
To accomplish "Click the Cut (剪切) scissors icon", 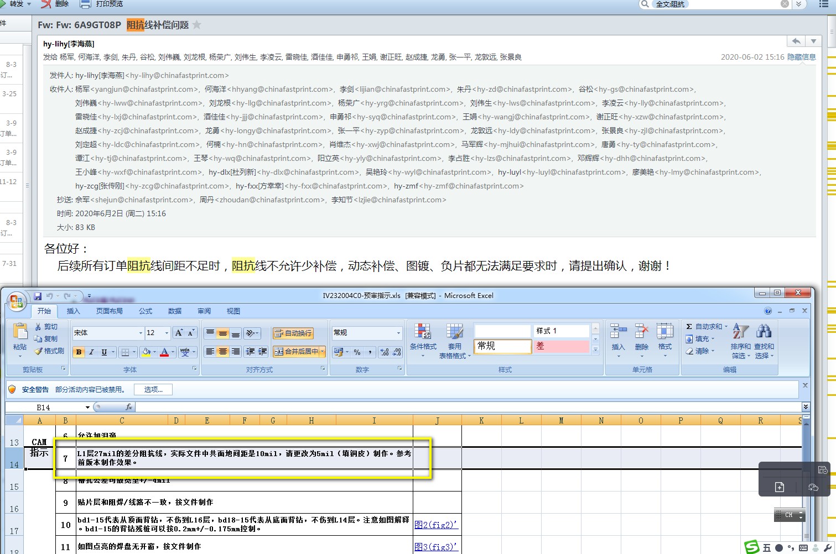I will (x=38, y=327).
